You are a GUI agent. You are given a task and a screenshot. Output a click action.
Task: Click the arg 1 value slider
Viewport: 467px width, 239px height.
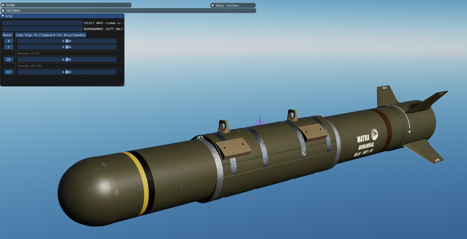pos(67,47)
